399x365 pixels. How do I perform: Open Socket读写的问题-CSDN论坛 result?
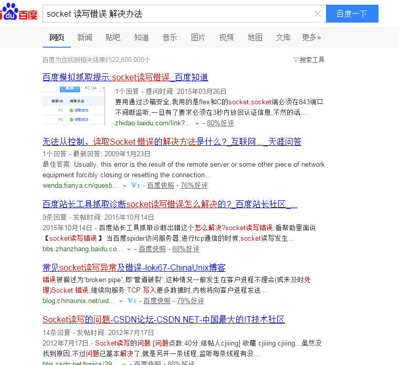click(x=164, y=319)
